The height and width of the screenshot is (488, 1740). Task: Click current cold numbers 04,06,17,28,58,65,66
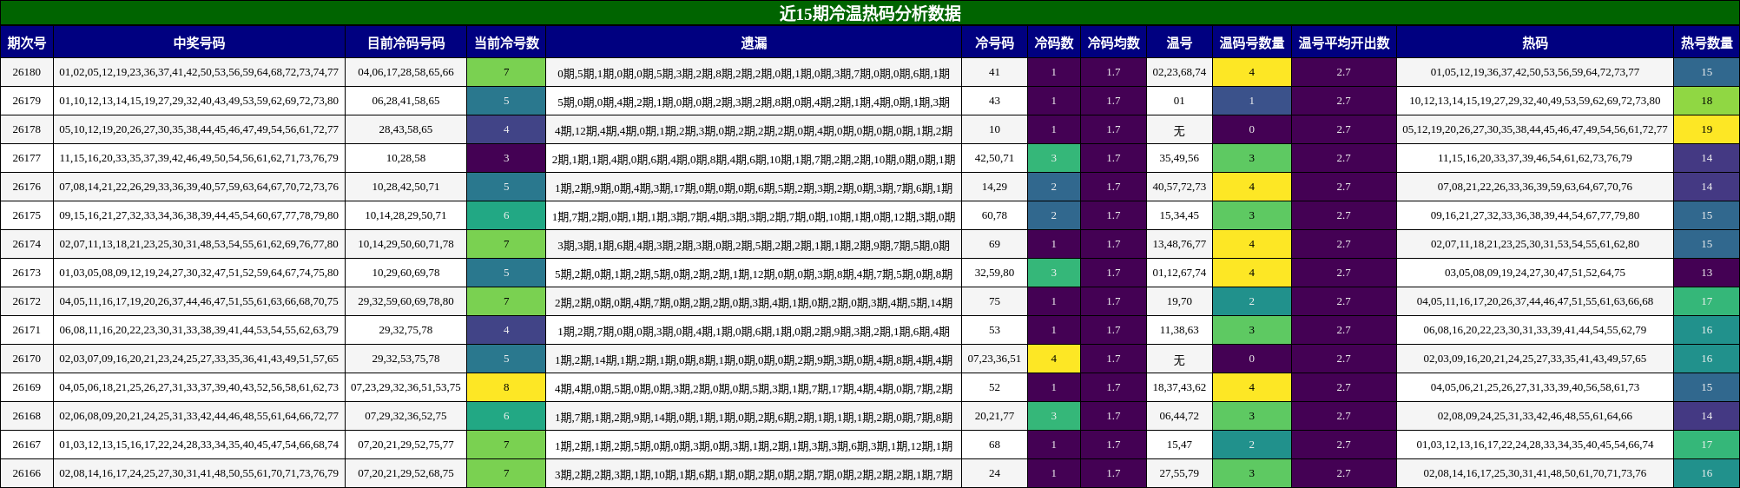tap(405, 72)
